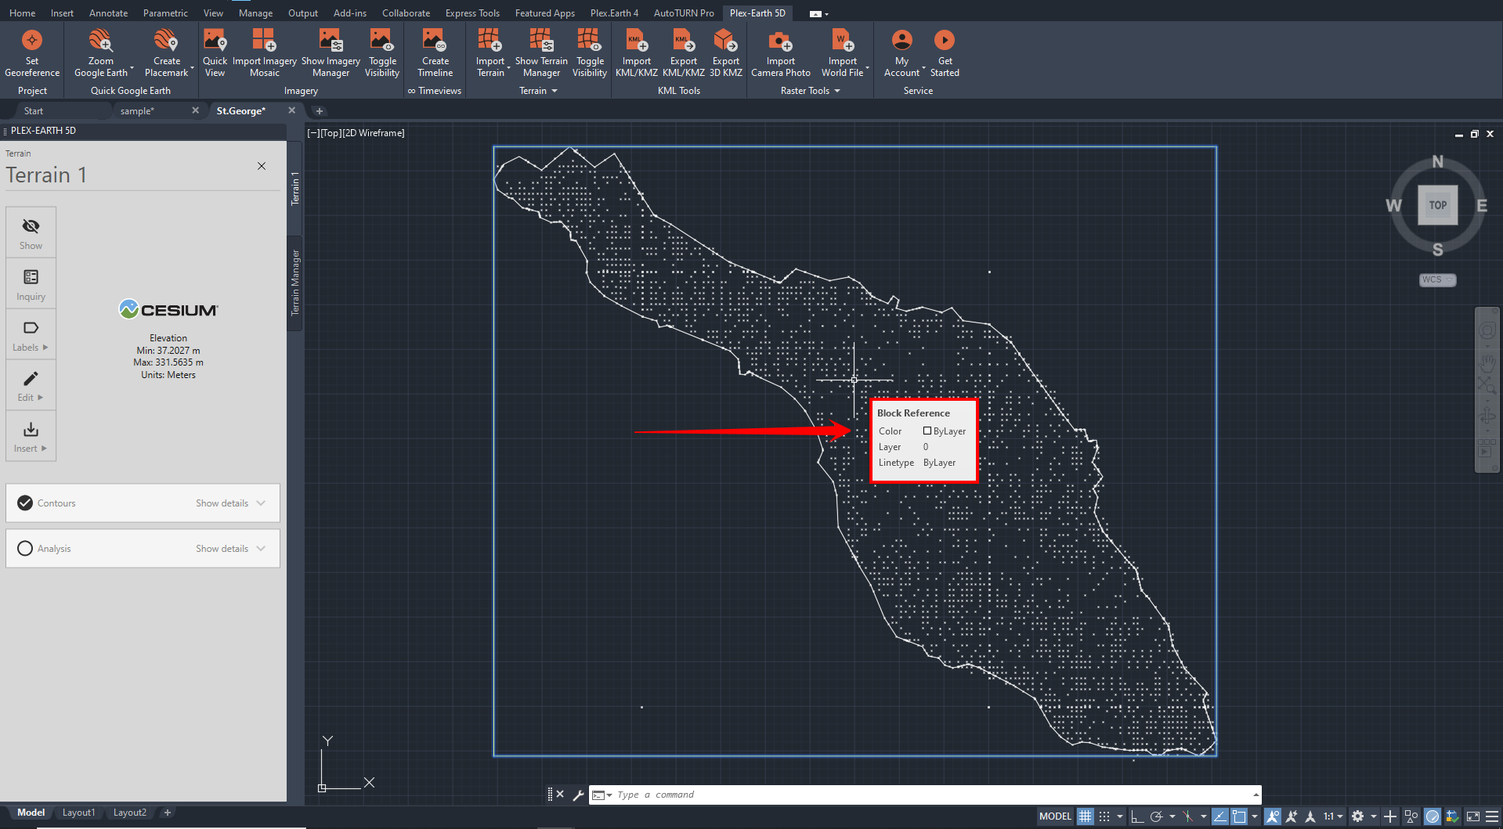Click Import KML/KMZ
The height and width of the screenshot is (829, 1503).
point(636,53)
